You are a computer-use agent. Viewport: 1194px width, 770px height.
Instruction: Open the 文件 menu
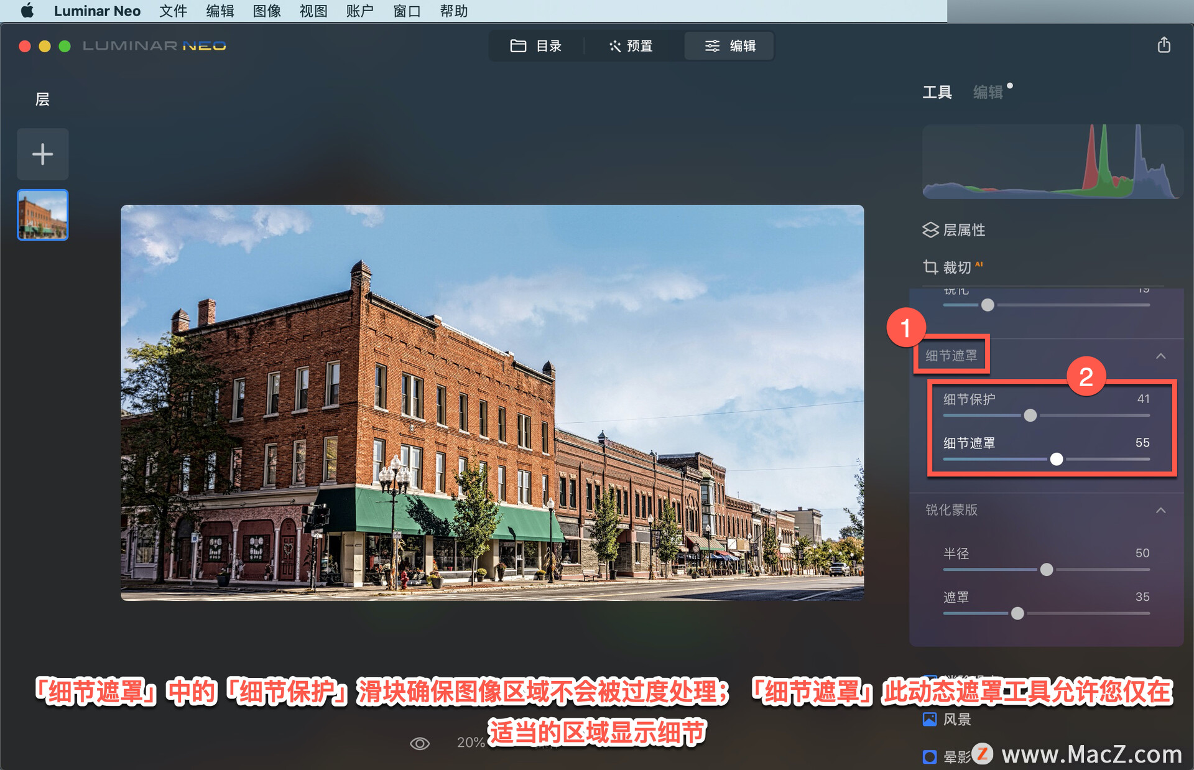(173, 11)
